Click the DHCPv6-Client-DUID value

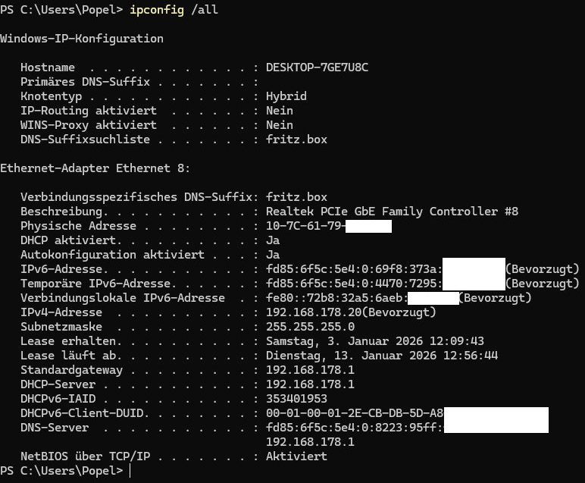(407, 413)
